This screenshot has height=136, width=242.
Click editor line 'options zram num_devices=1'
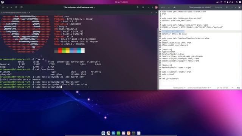coord(177,20)
